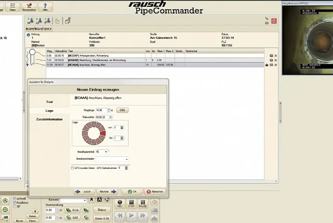Edit the BABAB row via edit icon

[272, 60]
